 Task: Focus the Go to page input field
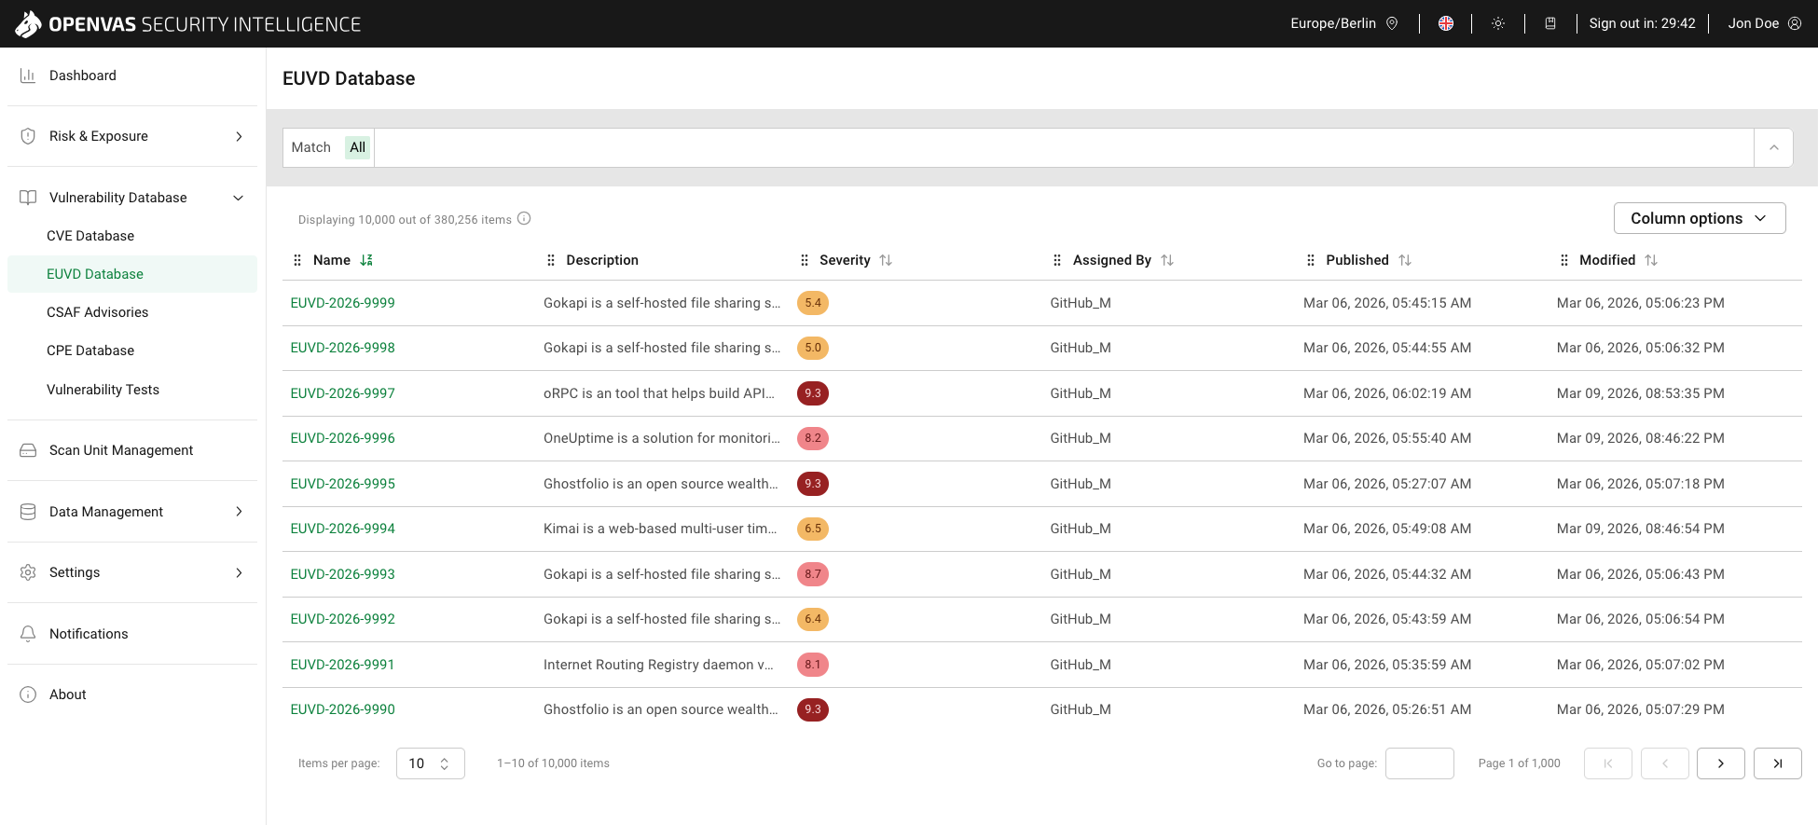tap(1419, 763)
